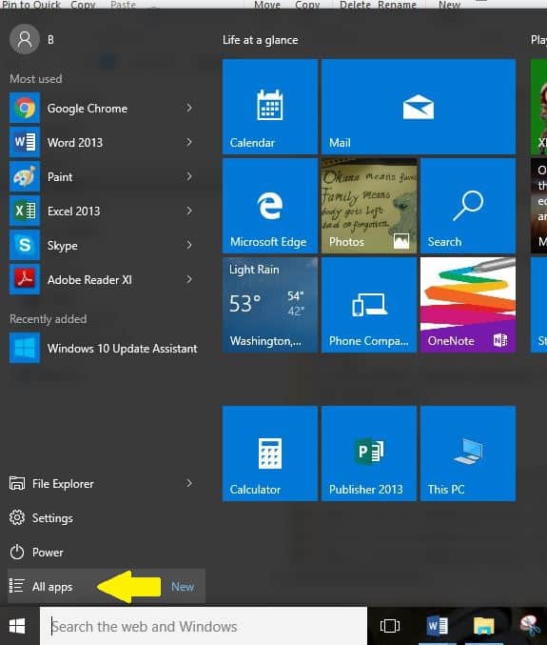The image size is (547, 645).
Task: Expand Google Chrome jump list arrow
Action: [189, 109]
